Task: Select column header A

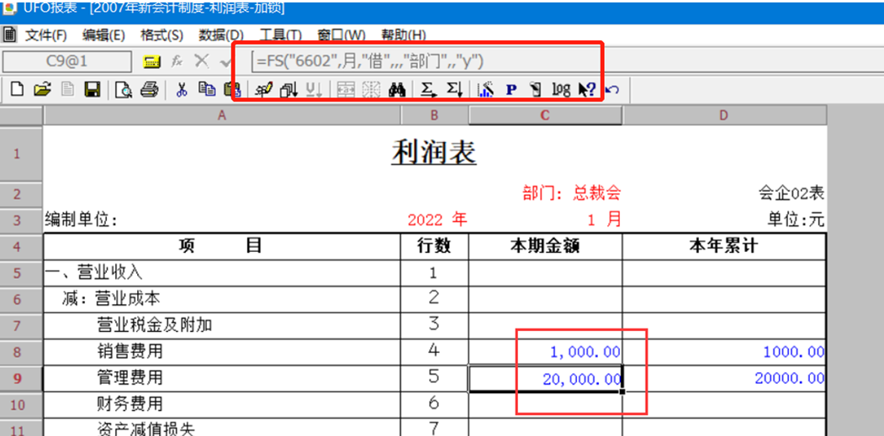Action: click(221, 115)
